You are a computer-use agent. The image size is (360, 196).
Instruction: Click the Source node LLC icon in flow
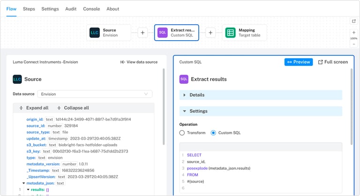coord(95,33)
